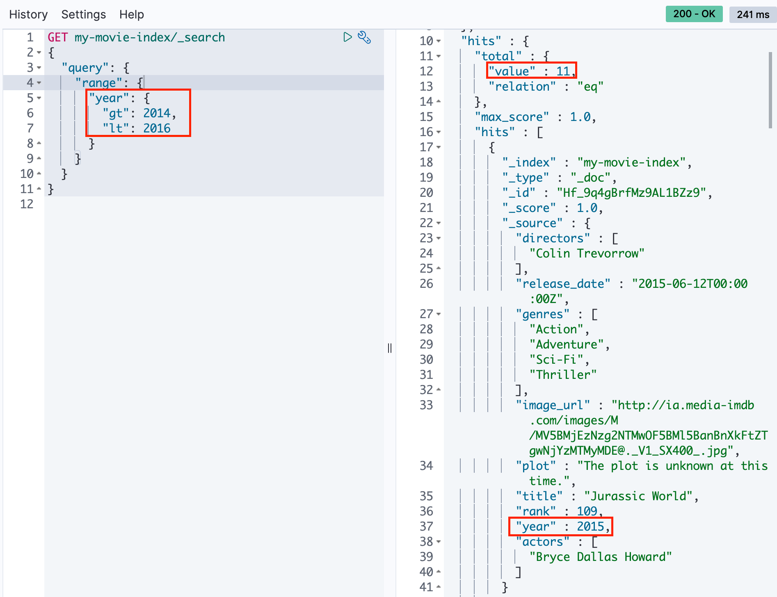The height and width of the screenshot is (597, 777).
Task: Collapse the "directors" array fold on line 23
Action: pos(439,238)
